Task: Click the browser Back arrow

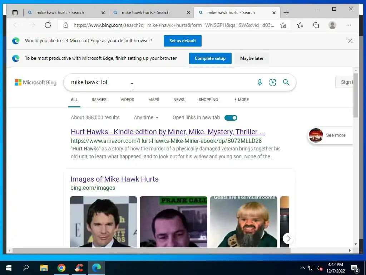Action: [16, 25]
